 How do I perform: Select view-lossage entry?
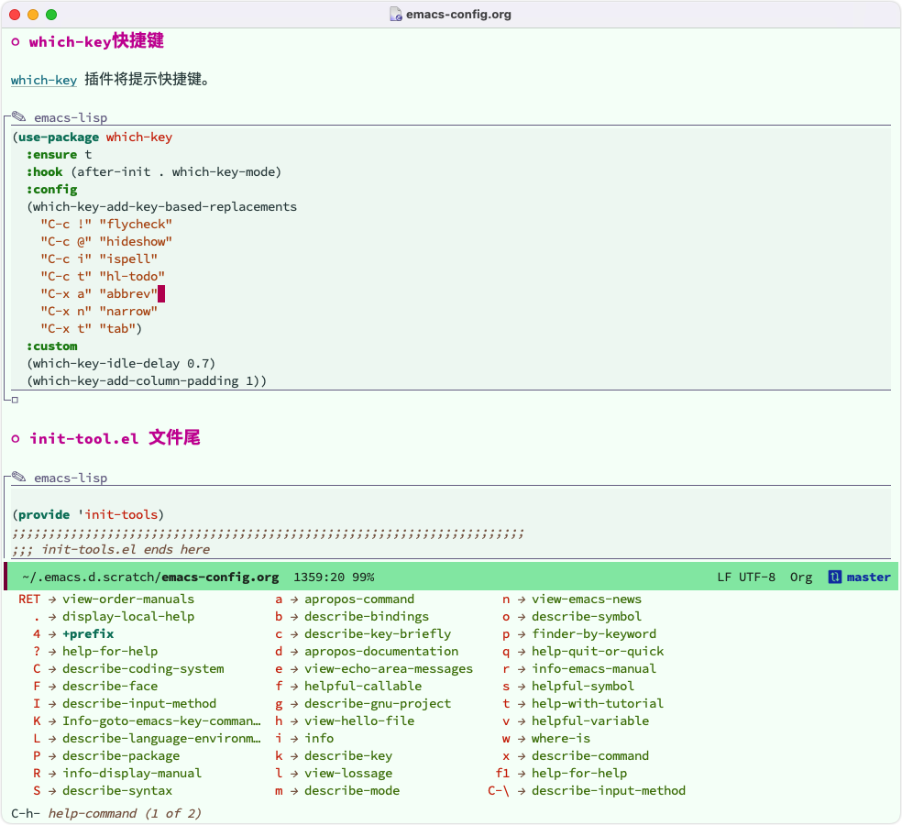348,773
